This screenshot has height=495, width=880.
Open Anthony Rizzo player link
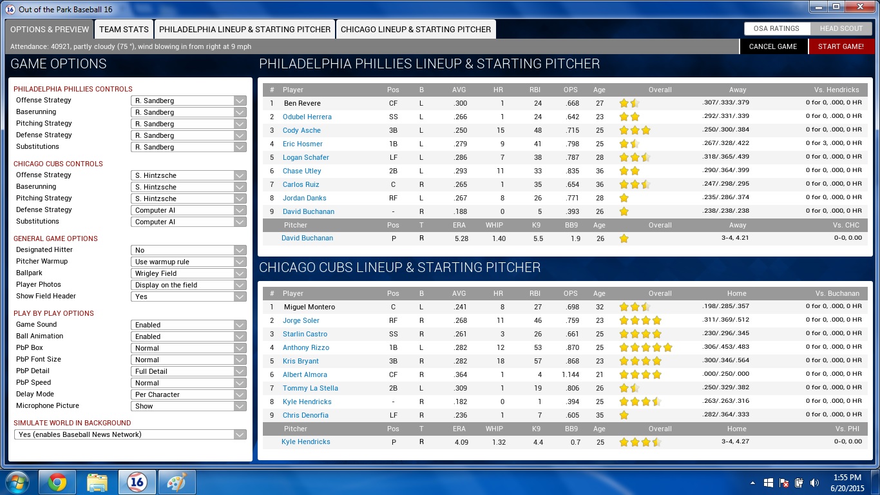click(x=306, y=347)
